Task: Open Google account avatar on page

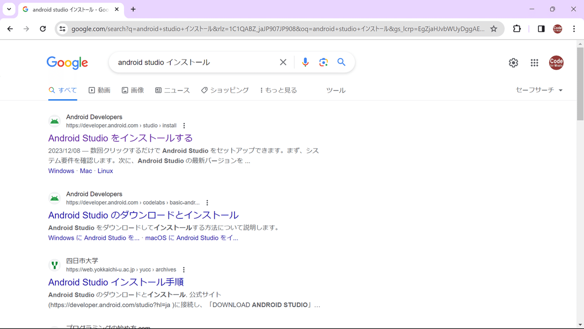Action: (x=556, y=62)
